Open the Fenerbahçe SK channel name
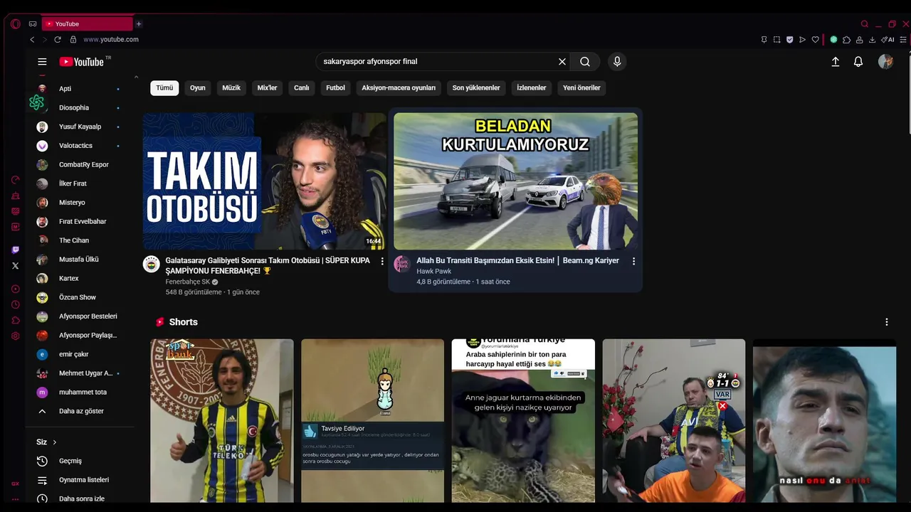This screenshot has width=911, height=512. 188,282
